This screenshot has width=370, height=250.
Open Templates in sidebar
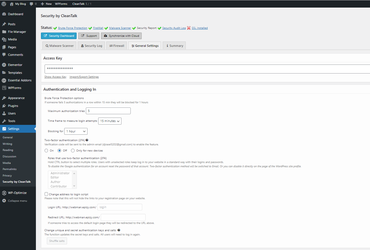click(x=15, y=73)
